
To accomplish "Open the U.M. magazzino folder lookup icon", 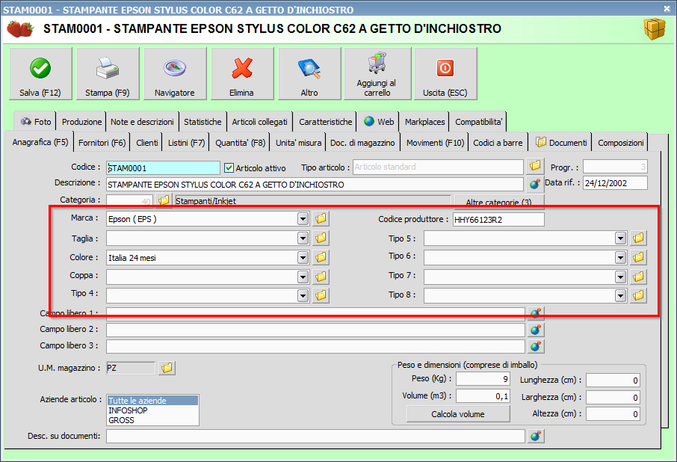I will pos(167,368).
